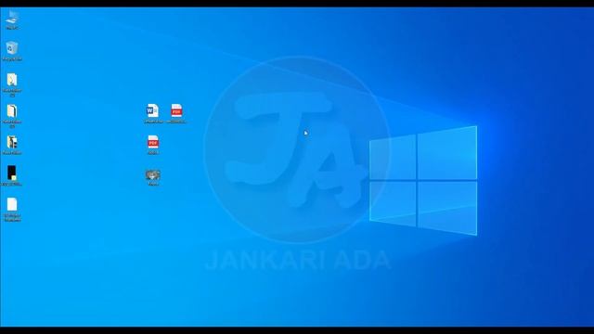The image size is (594, 334).
Task: Select the PDF file beside the Word document
Action: coord(176,111)
